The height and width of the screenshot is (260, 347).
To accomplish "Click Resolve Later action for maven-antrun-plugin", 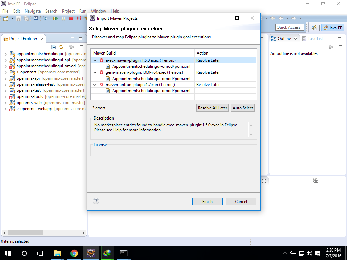I will [x=208, y=85].
